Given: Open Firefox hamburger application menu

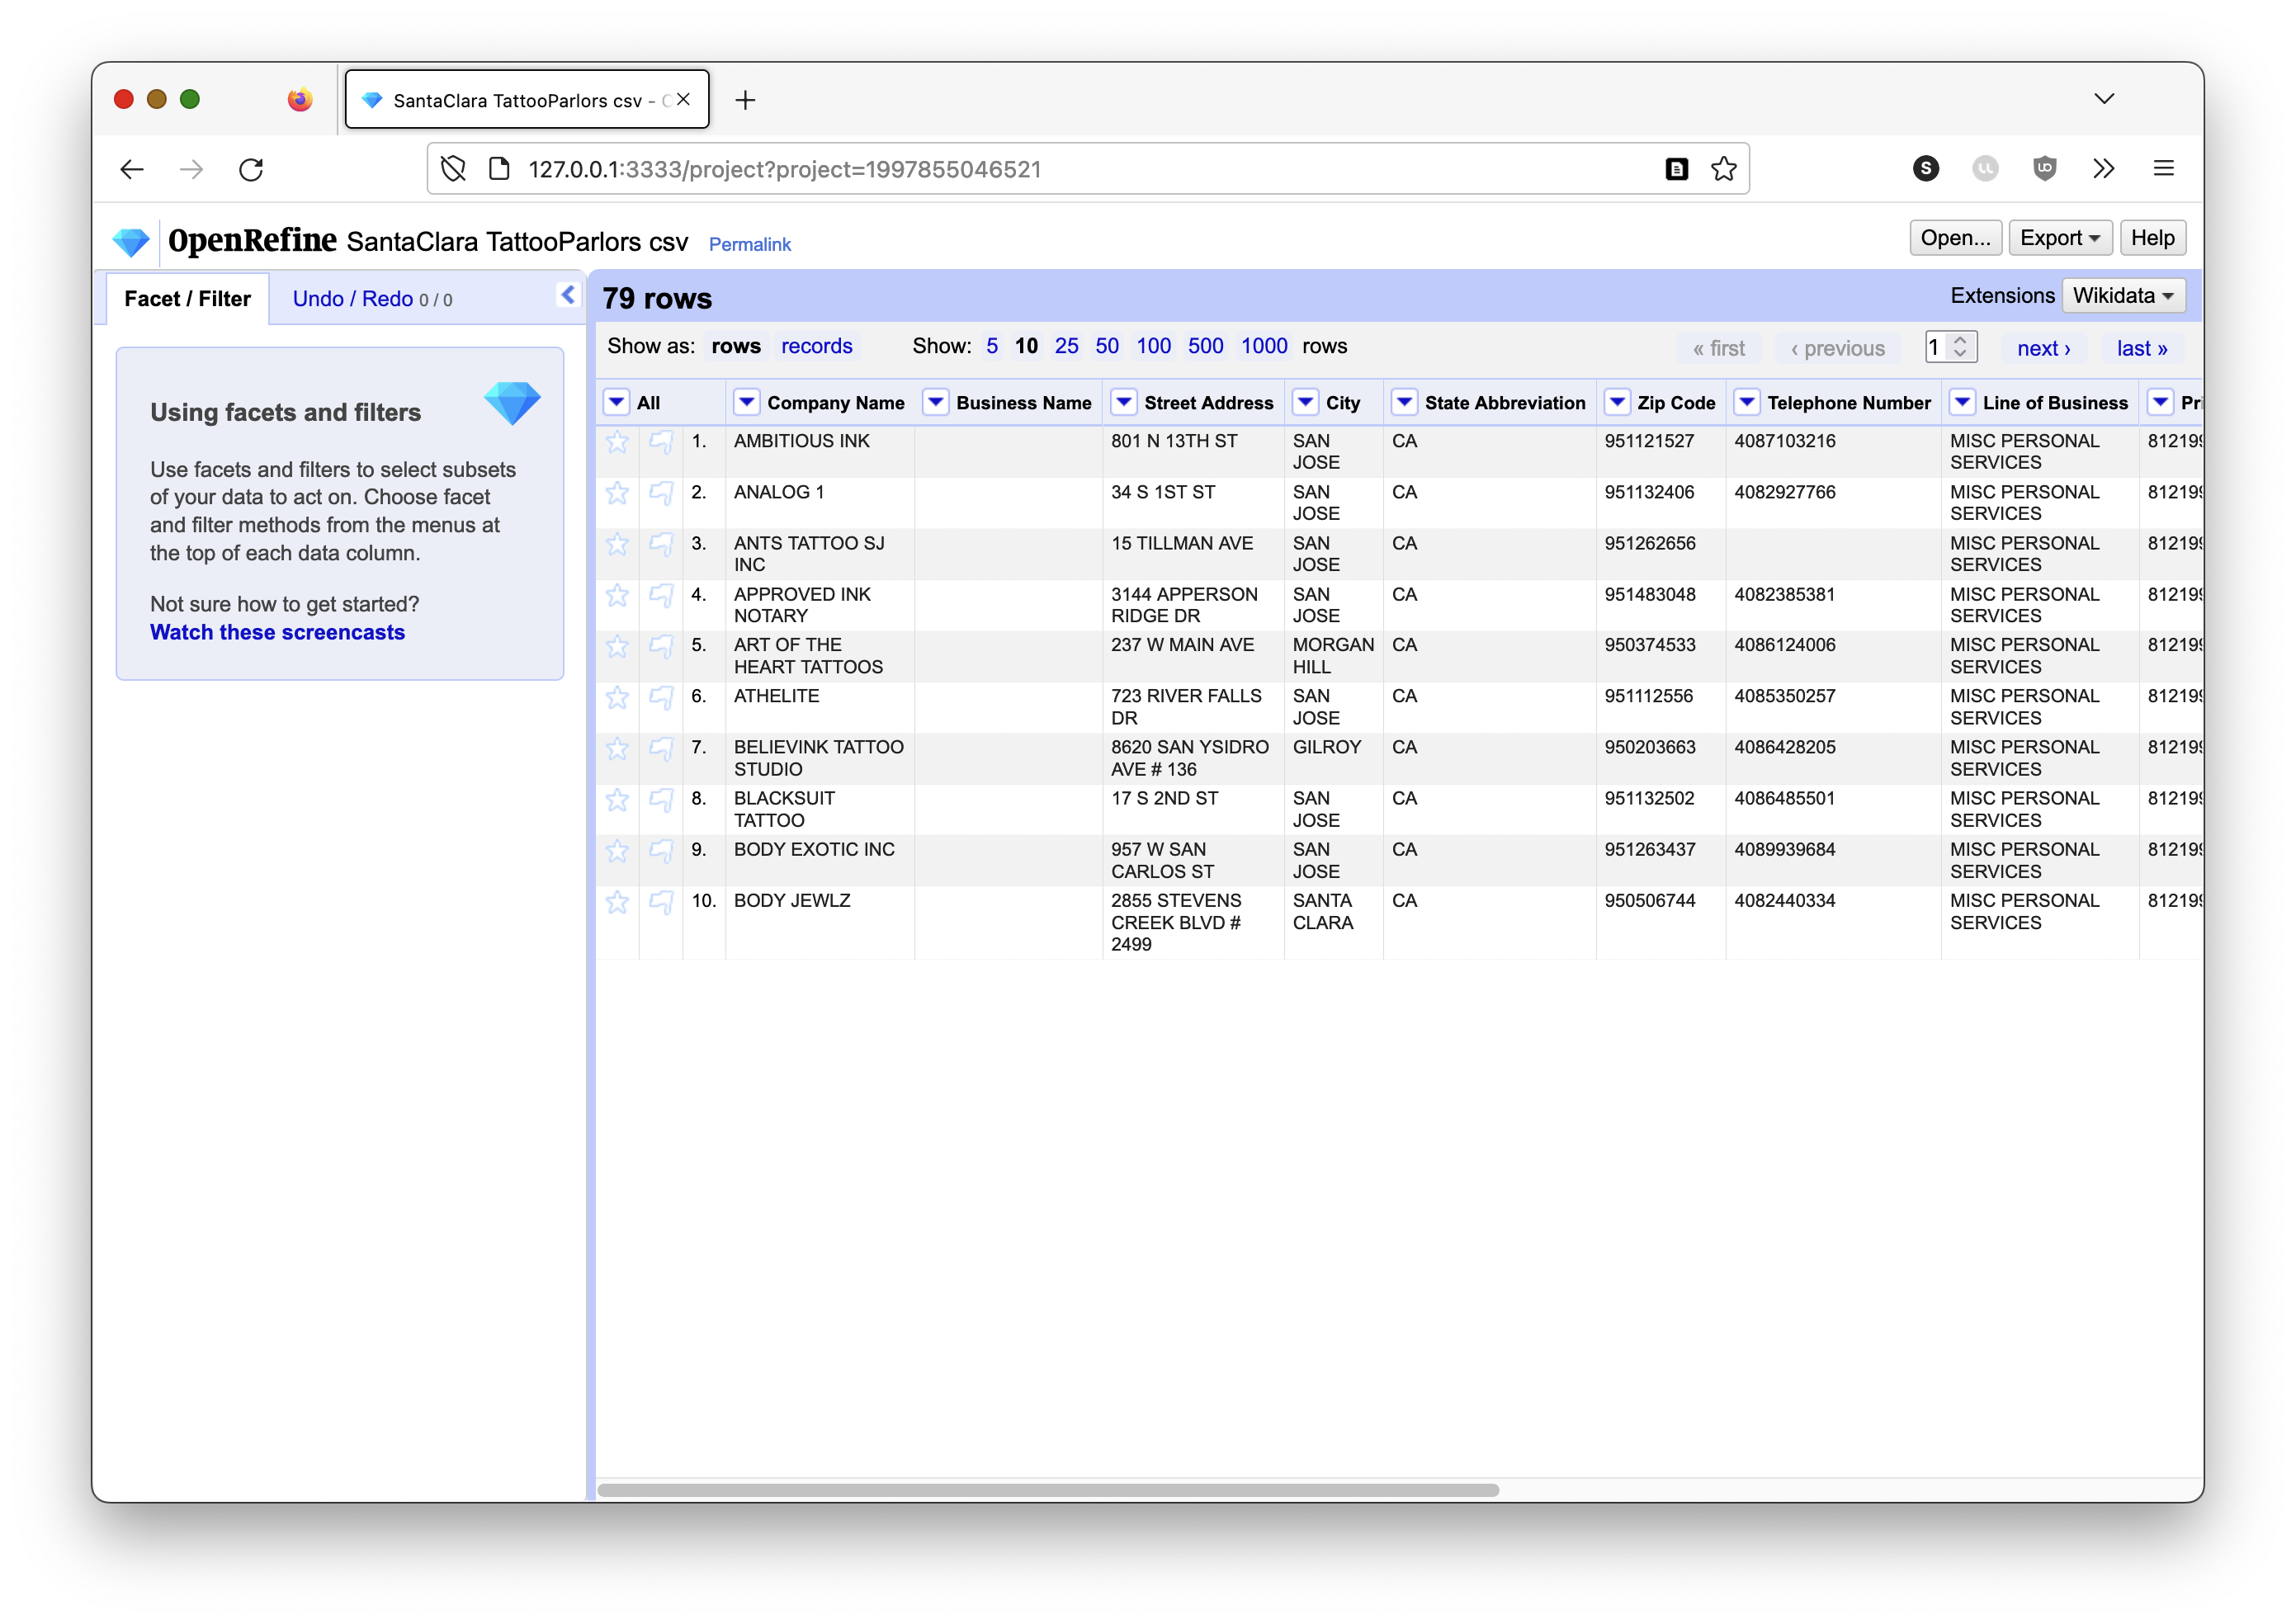Looking at the screenshot, I should pos(2163,168).
